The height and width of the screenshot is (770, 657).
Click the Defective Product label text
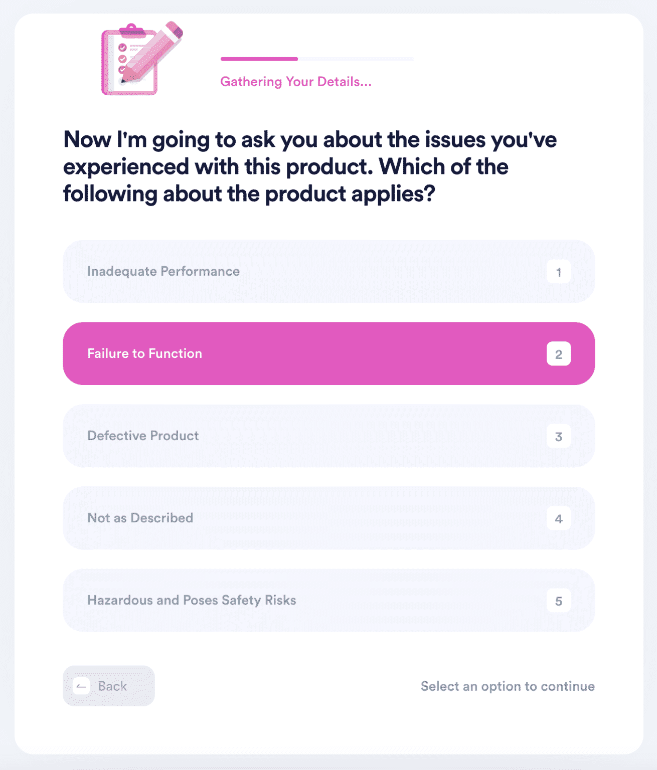pos(143,436)
